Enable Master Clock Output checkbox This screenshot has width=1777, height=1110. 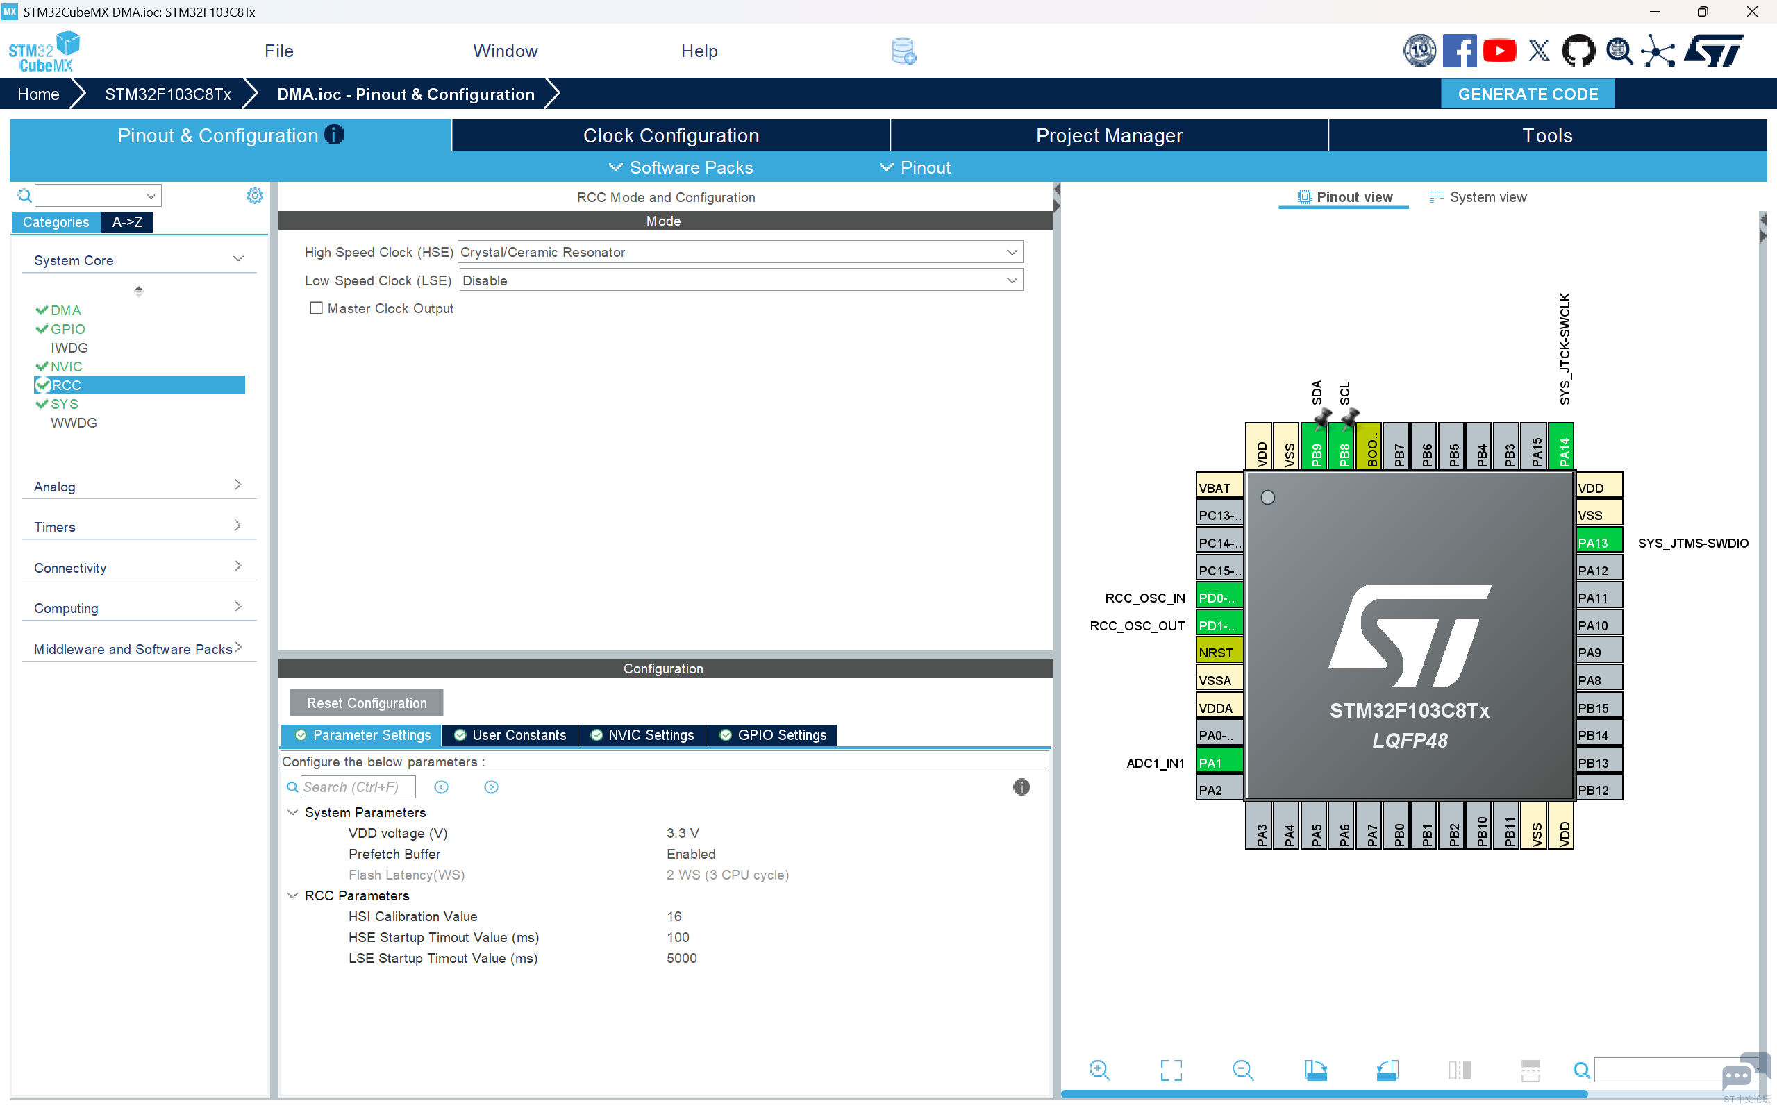(x=316, y=308)
